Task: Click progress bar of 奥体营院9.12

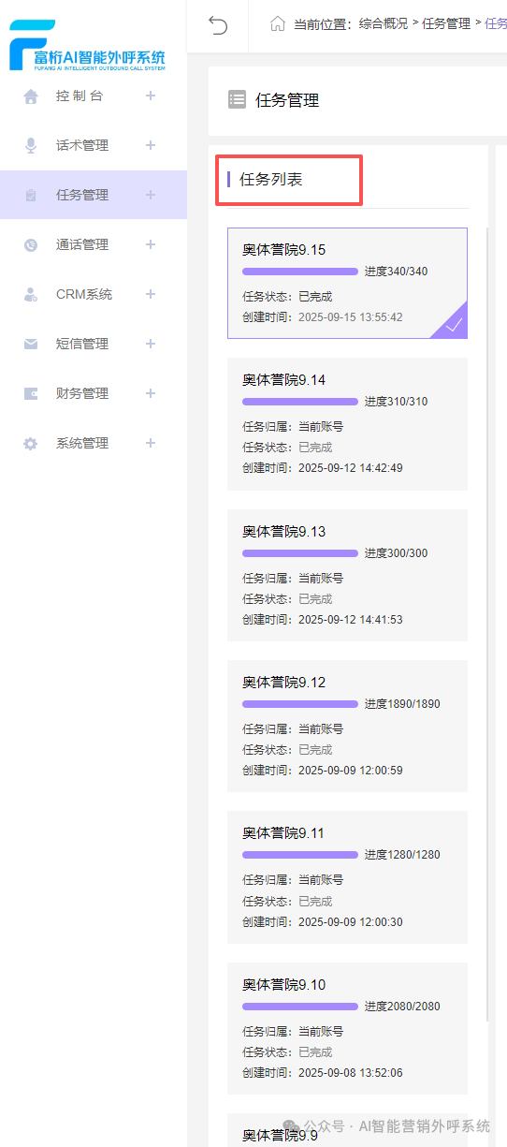Action: tap(300, 704)
